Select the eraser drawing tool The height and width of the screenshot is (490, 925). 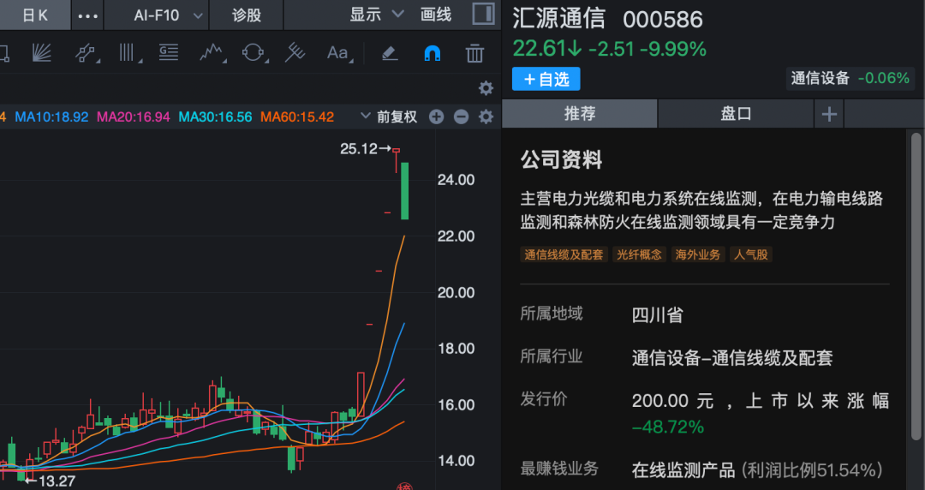point(390,53)
